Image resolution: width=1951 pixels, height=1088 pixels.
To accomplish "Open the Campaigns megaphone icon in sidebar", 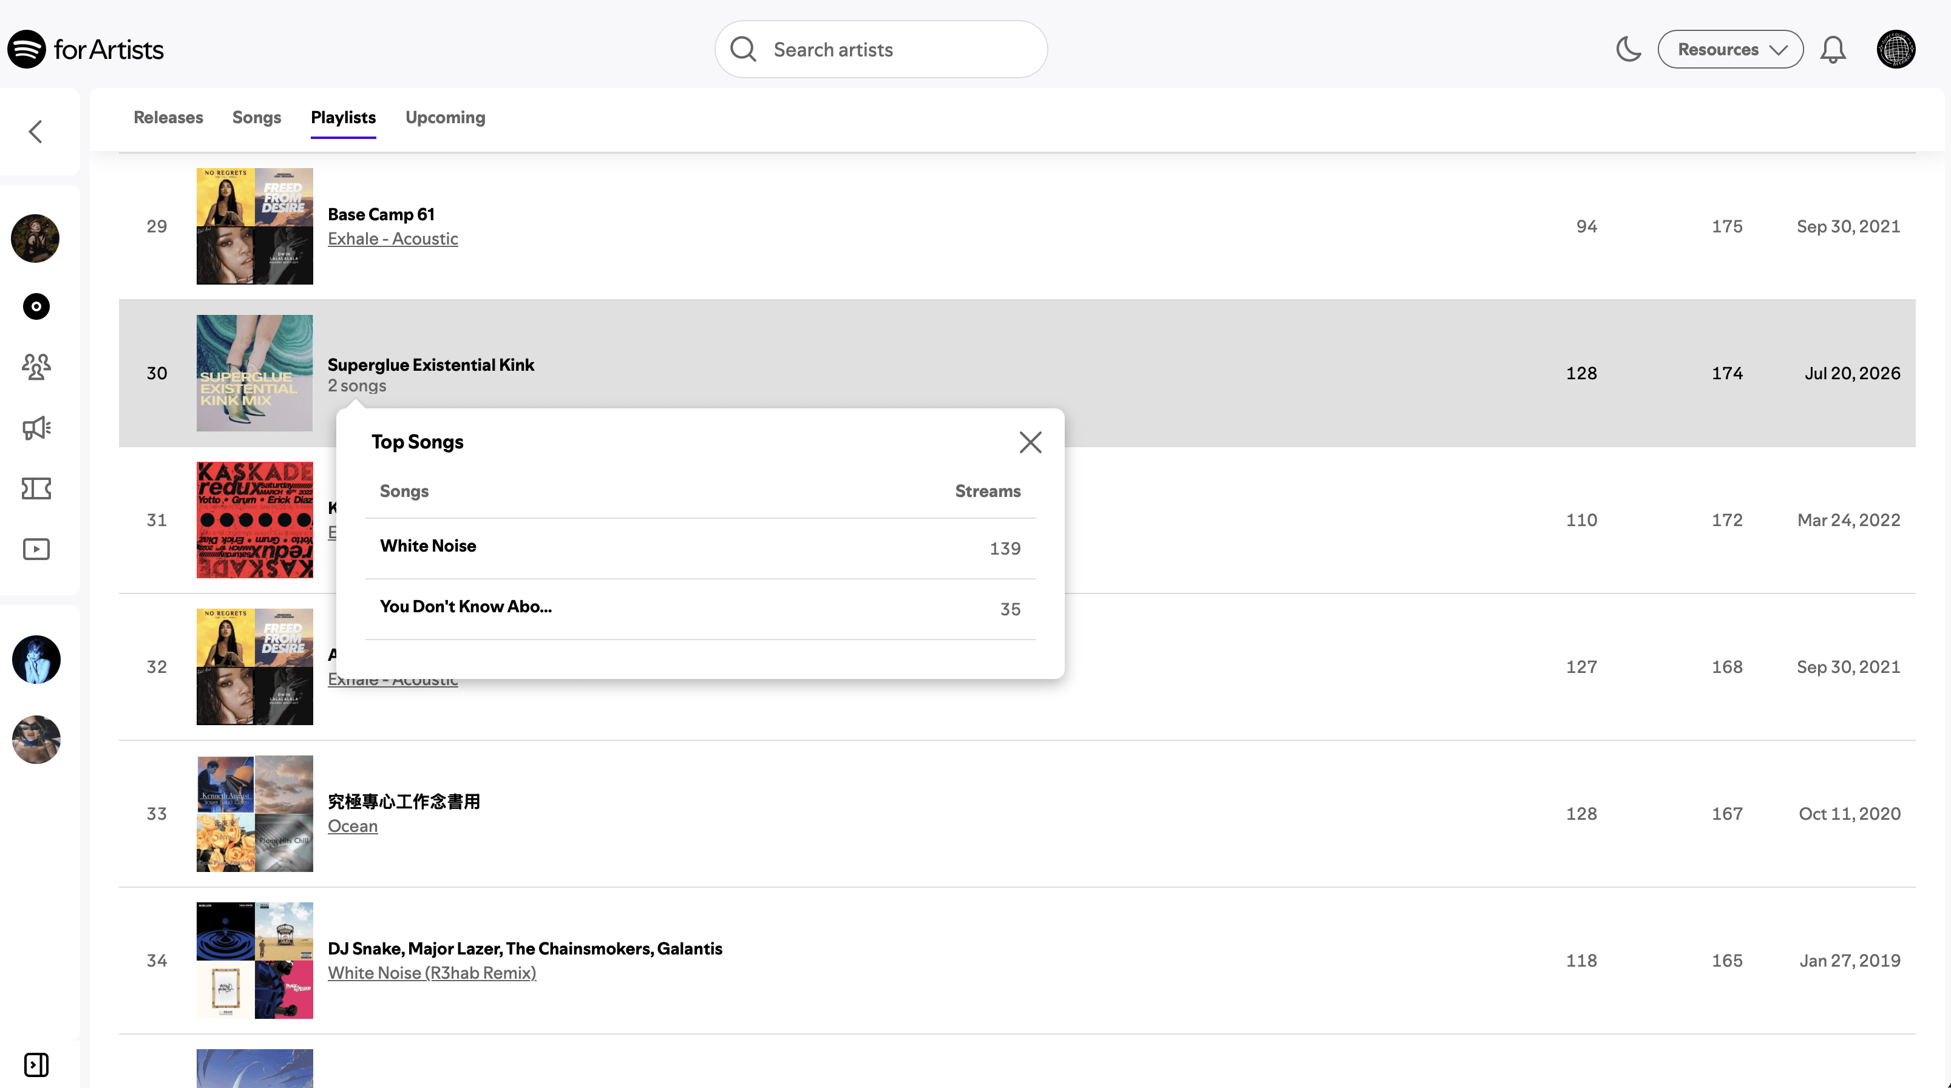I will click(x=36, y=428).
